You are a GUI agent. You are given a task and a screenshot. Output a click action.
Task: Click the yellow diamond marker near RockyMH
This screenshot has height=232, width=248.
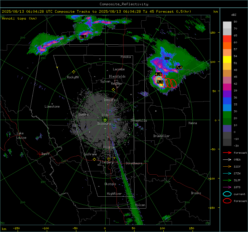[74, 72]
